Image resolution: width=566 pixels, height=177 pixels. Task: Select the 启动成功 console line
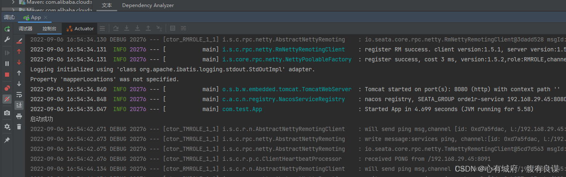tap(42, 119)
